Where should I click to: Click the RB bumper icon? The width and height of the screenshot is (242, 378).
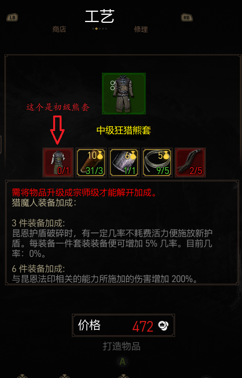(187, 17)
